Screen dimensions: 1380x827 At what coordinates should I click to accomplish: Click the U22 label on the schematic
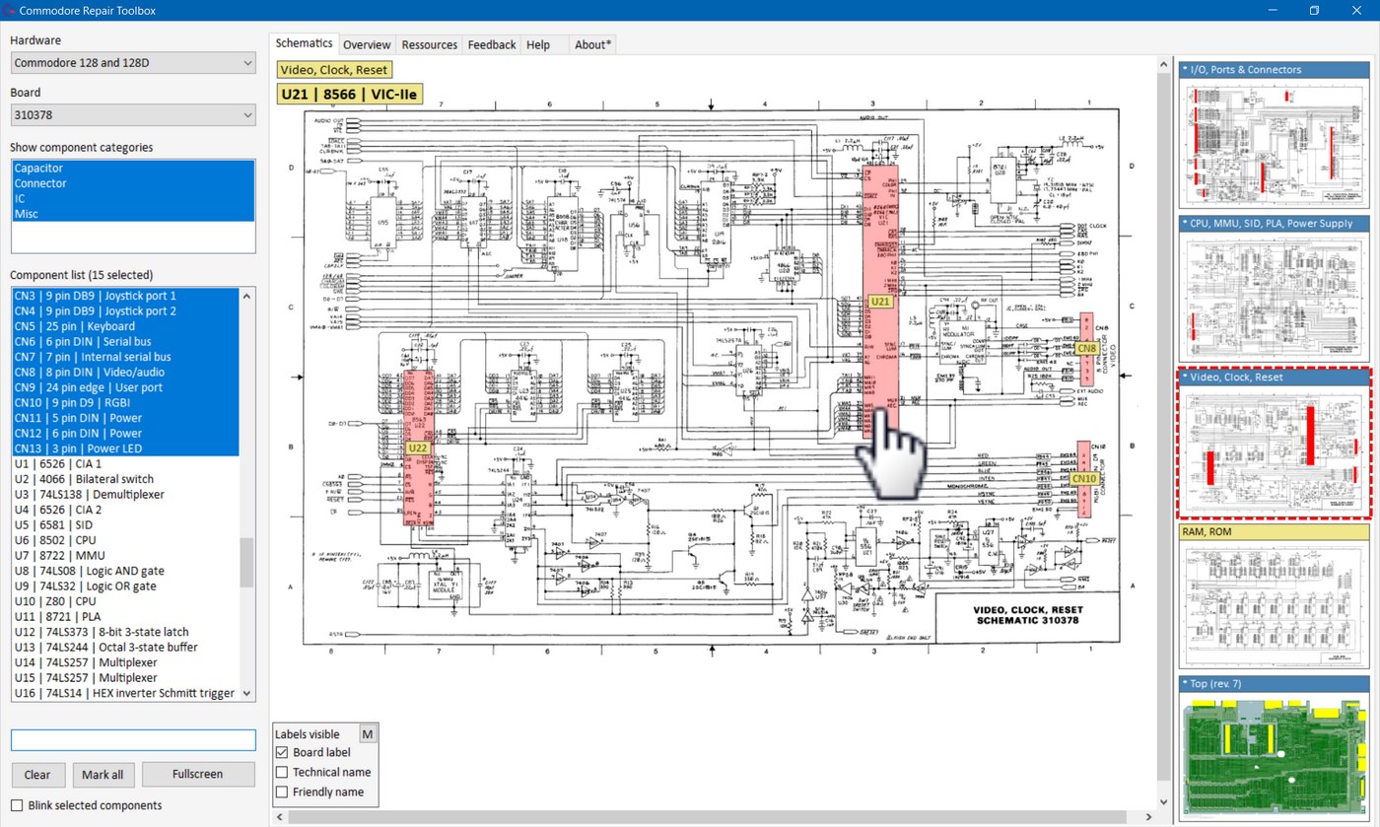[418, 448]
